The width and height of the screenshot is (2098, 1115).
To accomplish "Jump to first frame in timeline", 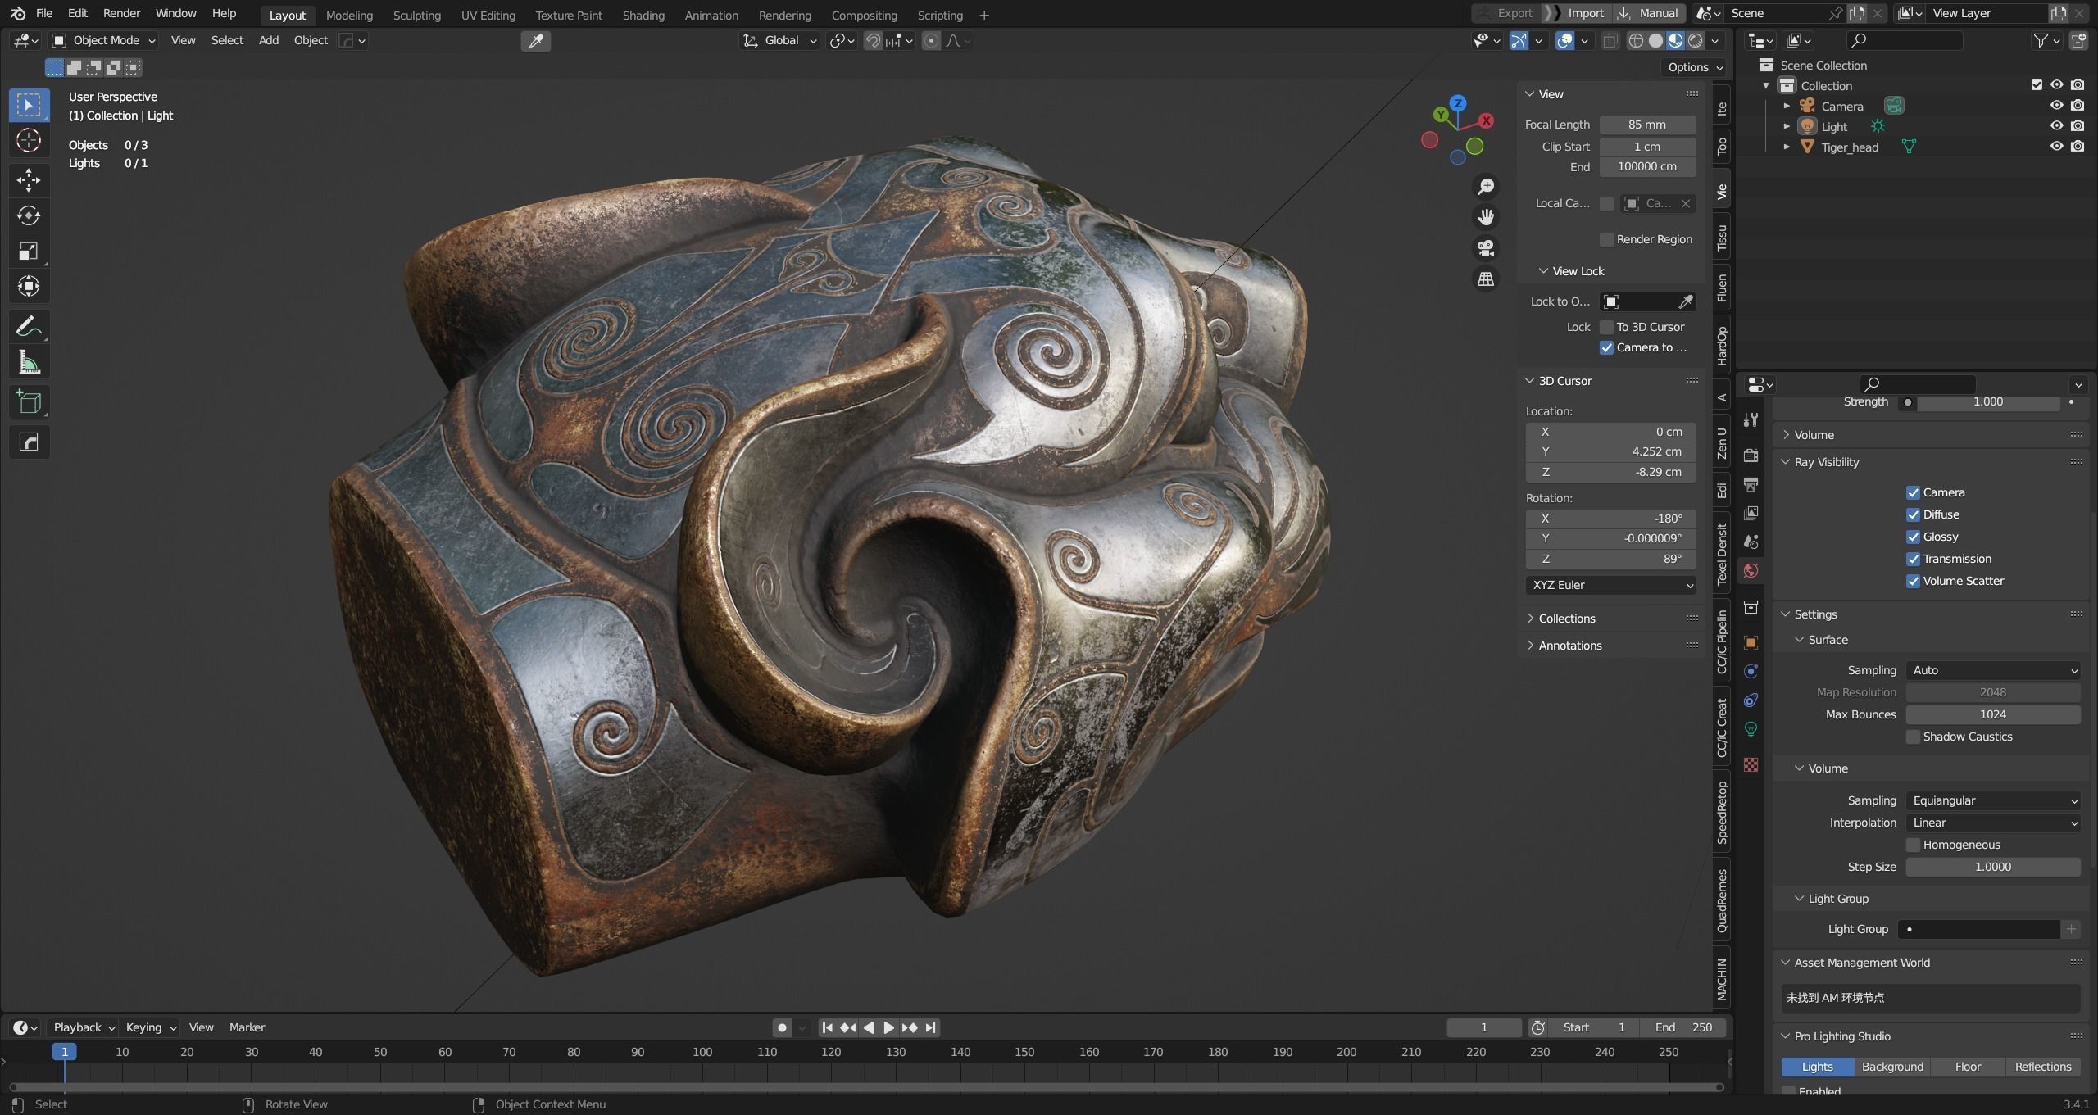I will [828, 1027].
